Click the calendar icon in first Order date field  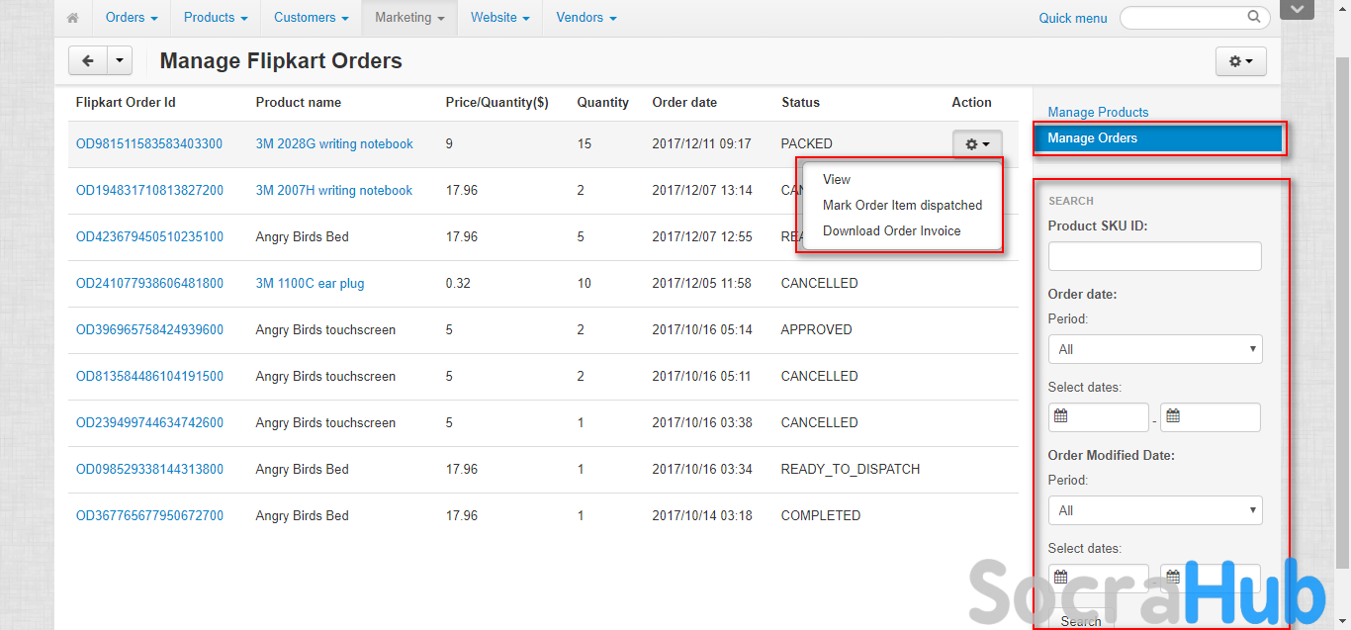1061,416
